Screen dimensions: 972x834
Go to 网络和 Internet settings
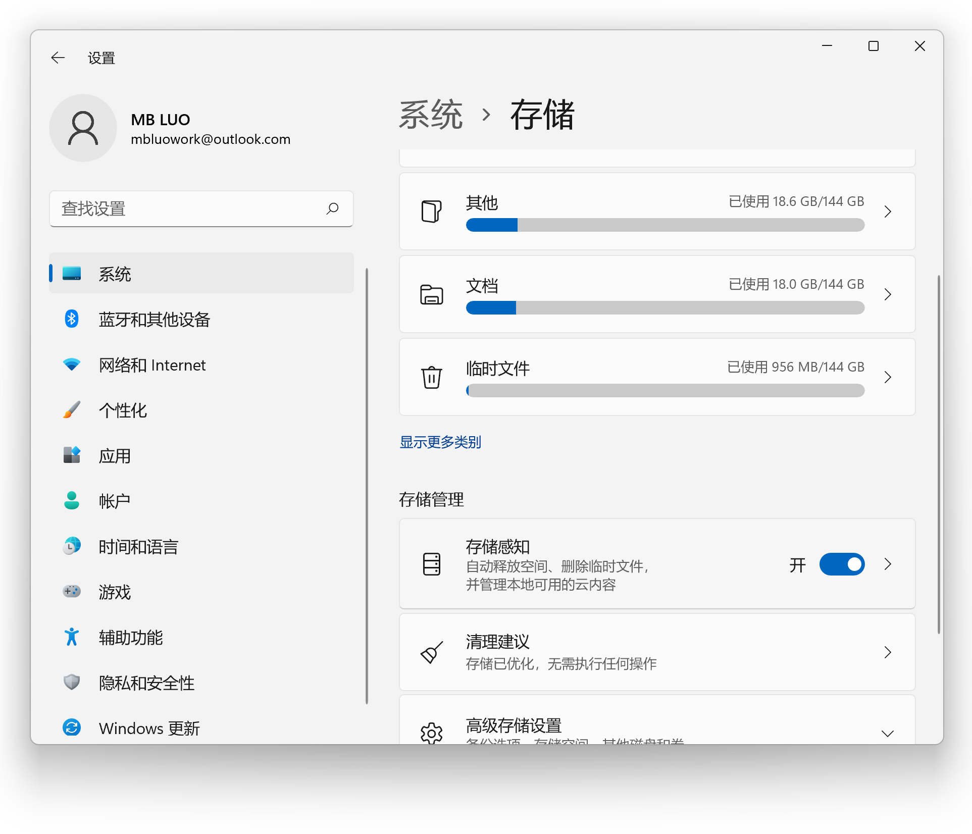[201, 364]
